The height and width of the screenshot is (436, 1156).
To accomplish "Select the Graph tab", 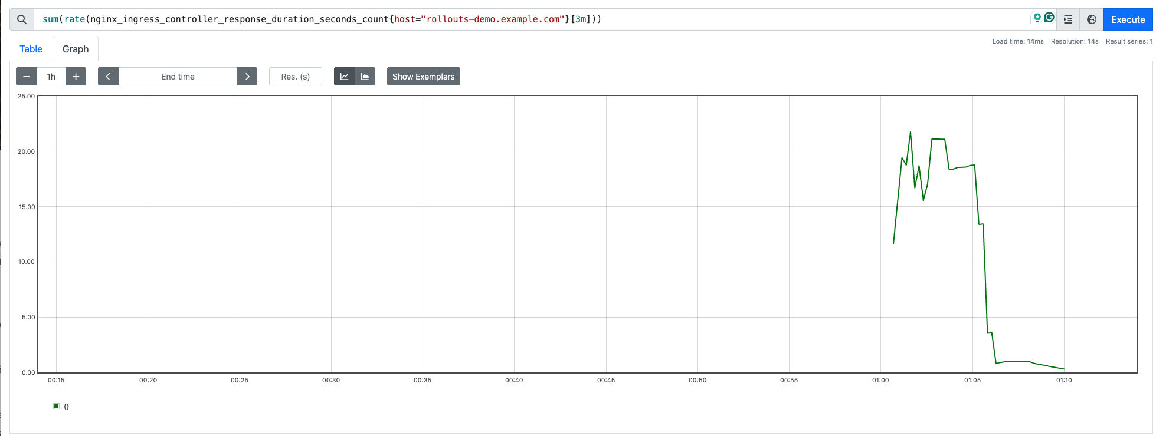I will (x=76, y=49).
